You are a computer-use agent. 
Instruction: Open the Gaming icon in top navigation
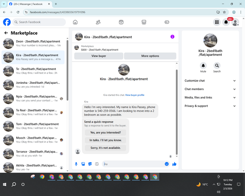coord(167,22)
